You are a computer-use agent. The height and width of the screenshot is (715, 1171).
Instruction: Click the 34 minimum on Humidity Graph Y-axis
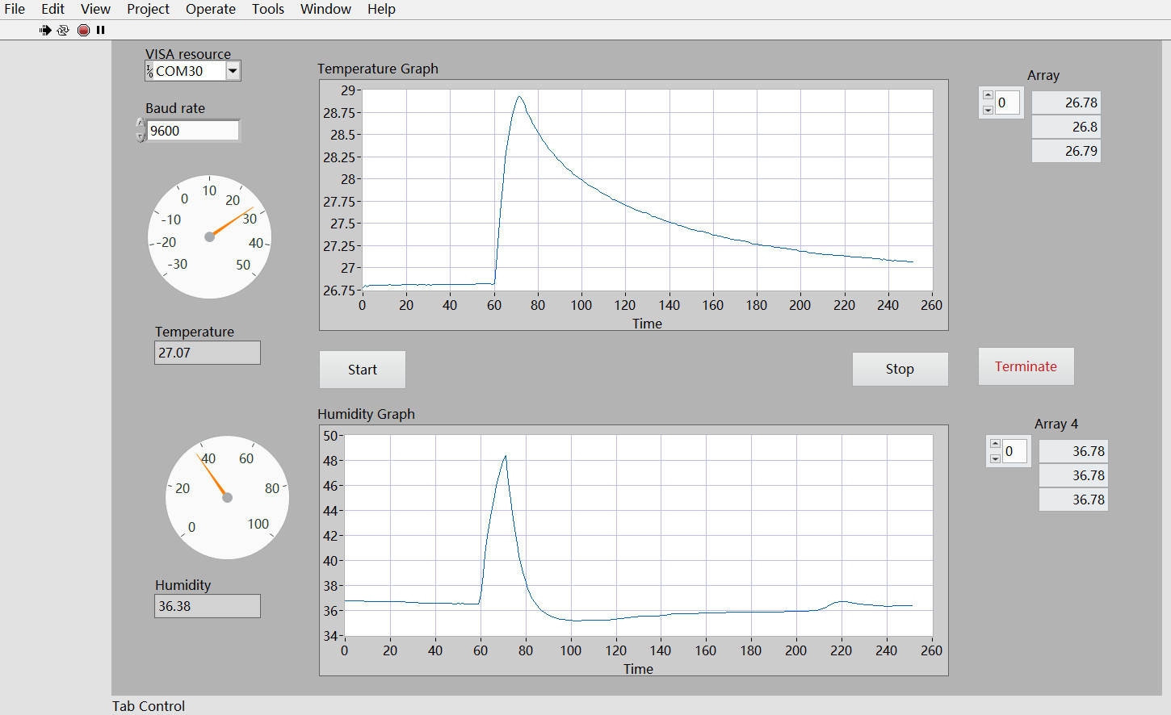click(x=331, y=636)
